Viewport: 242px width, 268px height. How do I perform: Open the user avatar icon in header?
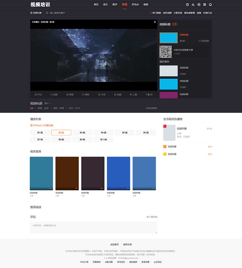tap(210, 5)
